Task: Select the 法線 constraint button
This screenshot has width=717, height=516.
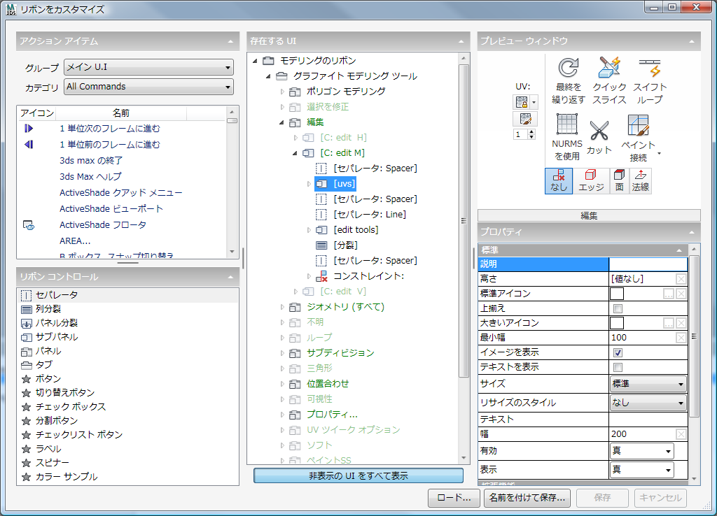Action: (641, 181)
